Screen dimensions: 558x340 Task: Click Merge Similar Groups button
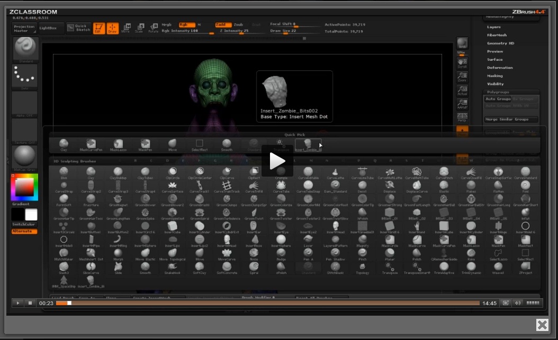pyautogui.click(x=511, y=120)
